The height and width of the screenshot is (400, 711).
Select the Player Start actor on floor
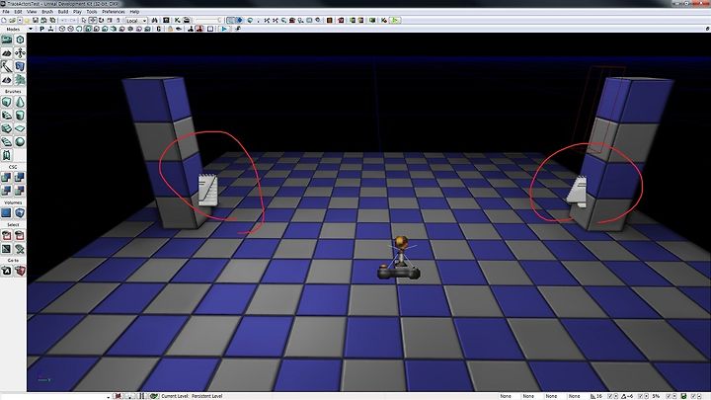coord(399,258)
